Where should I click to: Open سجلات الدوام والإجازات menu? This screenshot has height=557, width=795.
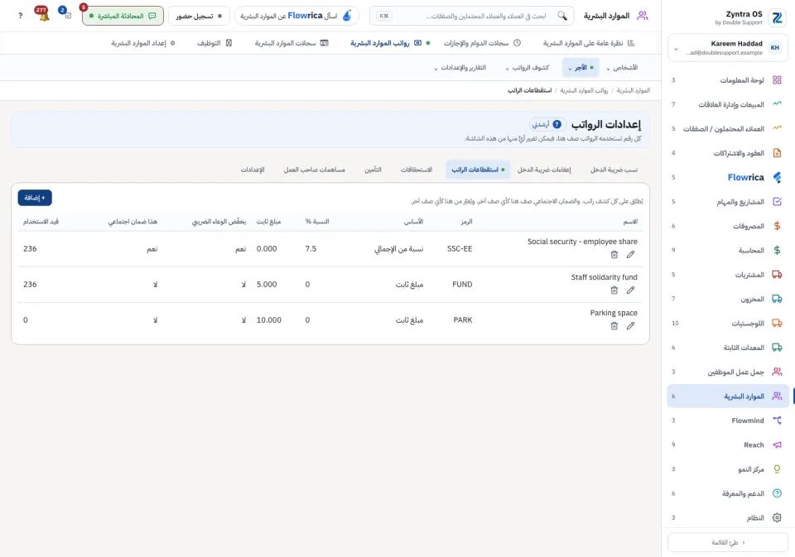click(x=482, y=43)
